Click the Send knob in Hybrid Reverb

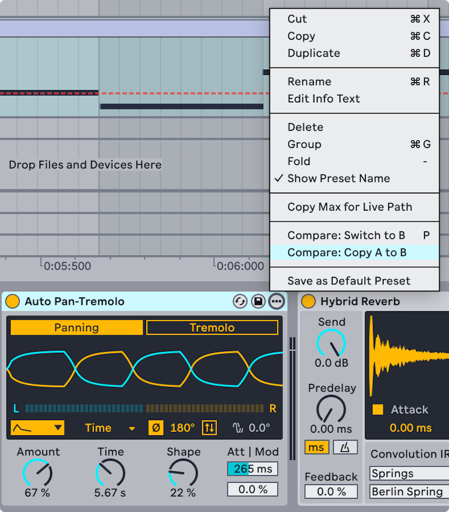coord(331,343)
